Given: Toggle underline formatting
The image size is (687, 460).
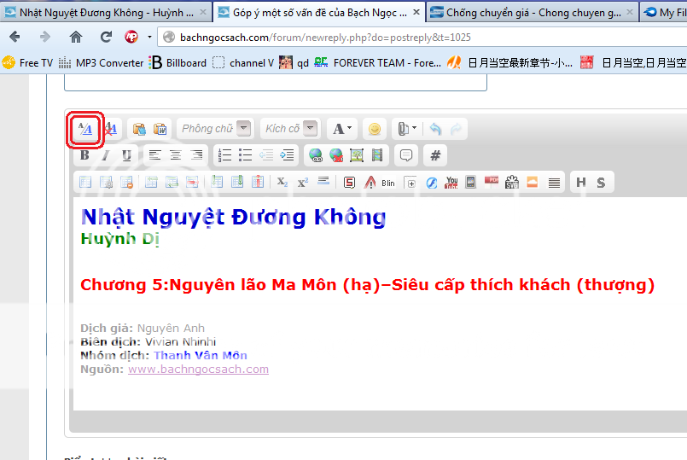Looking at the screenshot, I should pyautogui.click(x=126, y=155).
